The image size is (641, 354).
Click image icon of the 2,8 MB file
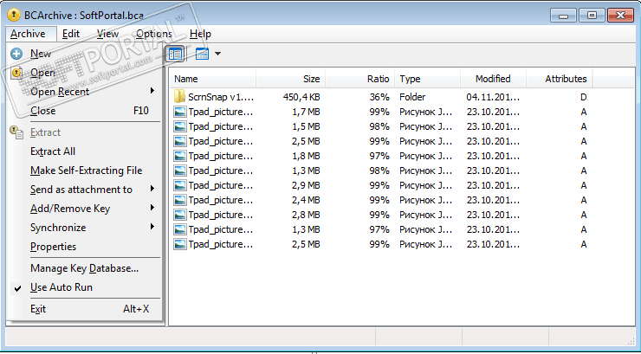(180, 215)
